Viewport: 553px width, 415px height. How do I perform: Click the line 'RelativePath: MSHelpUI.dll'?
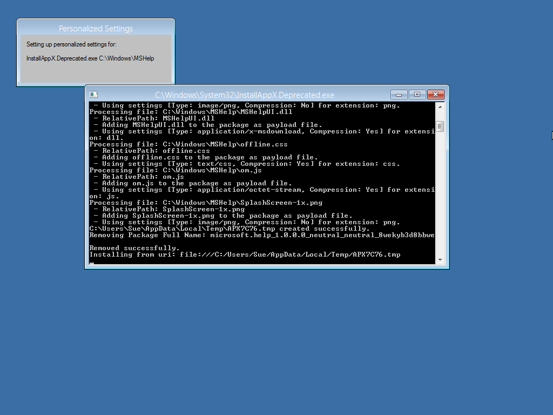tap(154, 118)
